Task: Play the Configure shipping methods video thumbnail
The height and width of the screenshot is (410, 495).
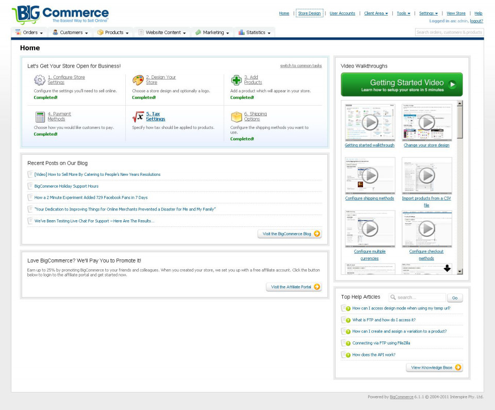Action: 370,176
